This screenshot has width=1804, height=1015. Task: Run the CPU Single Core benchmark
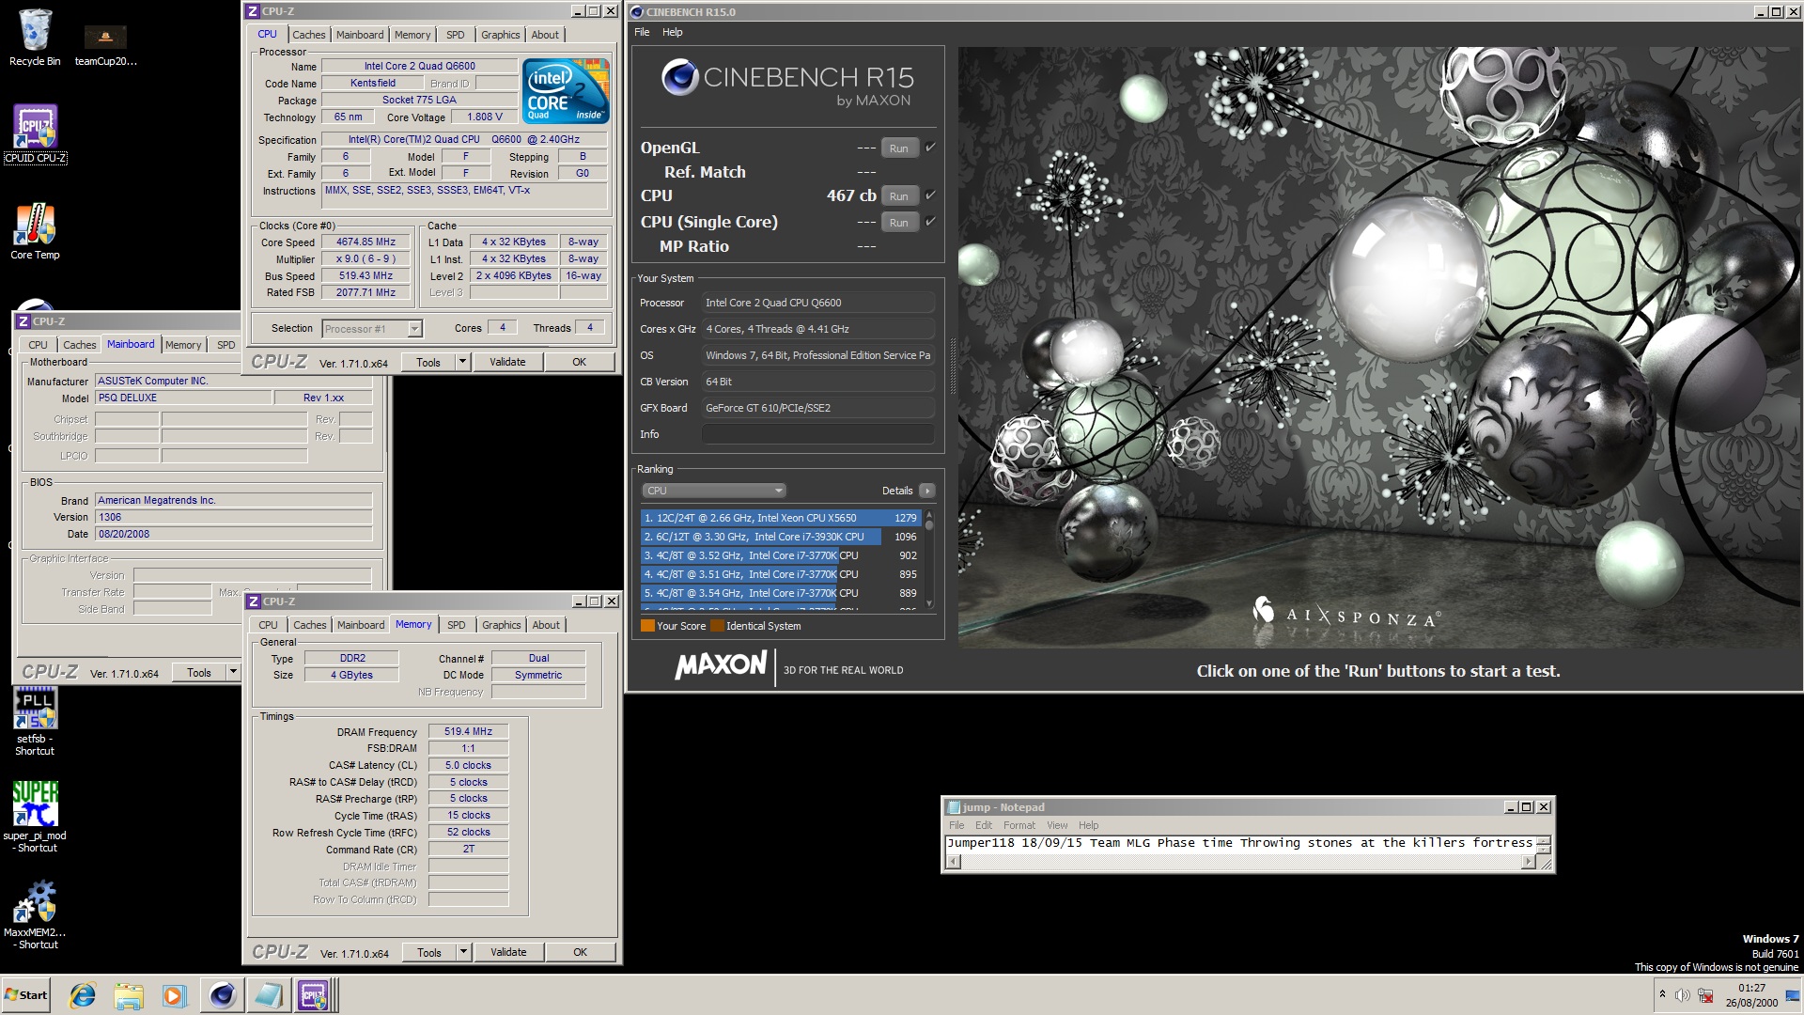pyautogui.click(x=899, y=222)
